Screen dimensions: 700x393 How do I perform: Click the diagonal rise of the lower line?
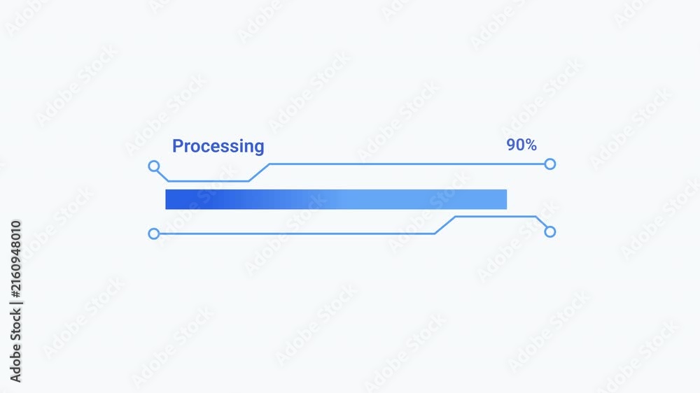coord(445,225)
